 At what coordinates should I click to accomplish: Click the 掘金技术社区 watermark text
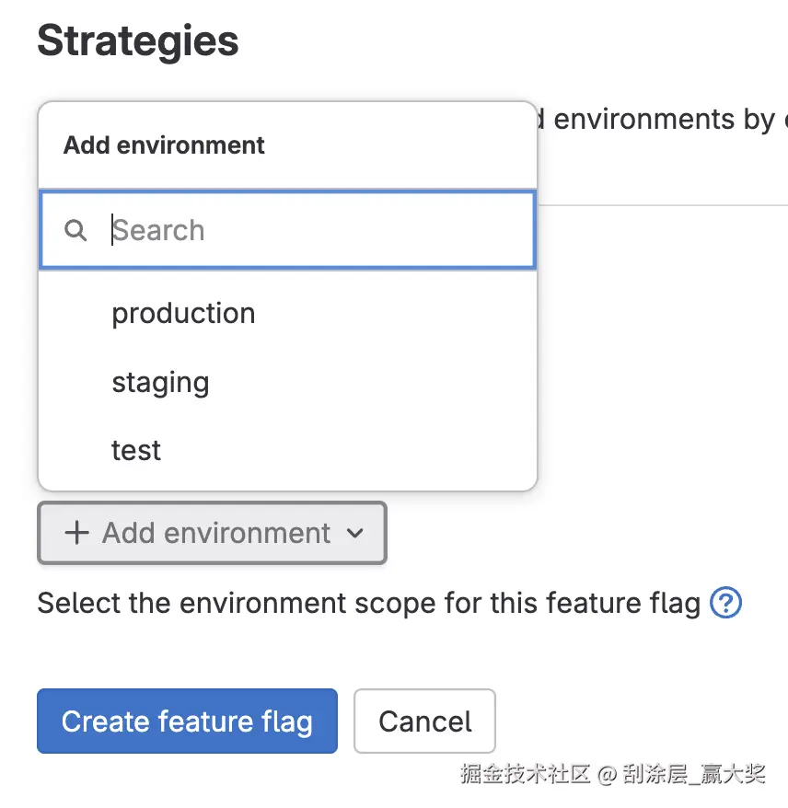525,774
